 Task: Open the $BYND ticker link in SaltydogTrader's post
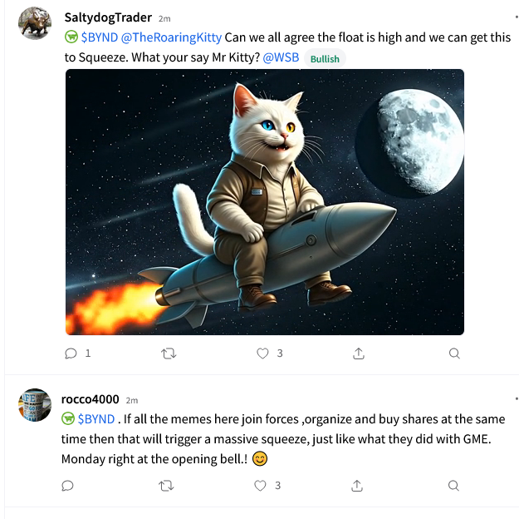tap(100, 37)
